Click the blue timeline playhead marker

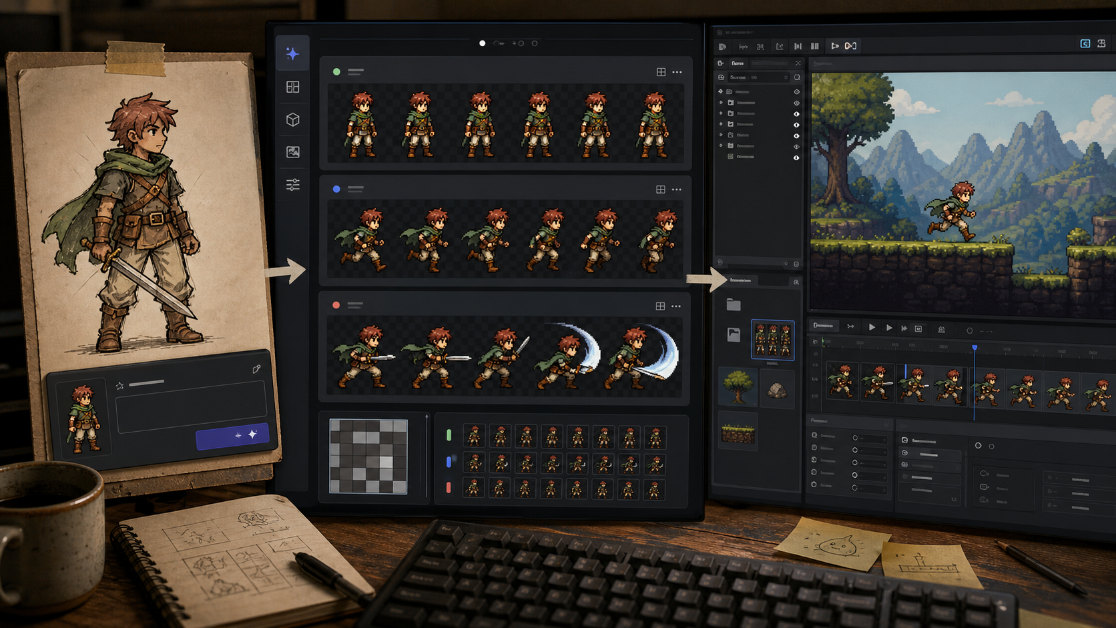[x=974, y=348]
